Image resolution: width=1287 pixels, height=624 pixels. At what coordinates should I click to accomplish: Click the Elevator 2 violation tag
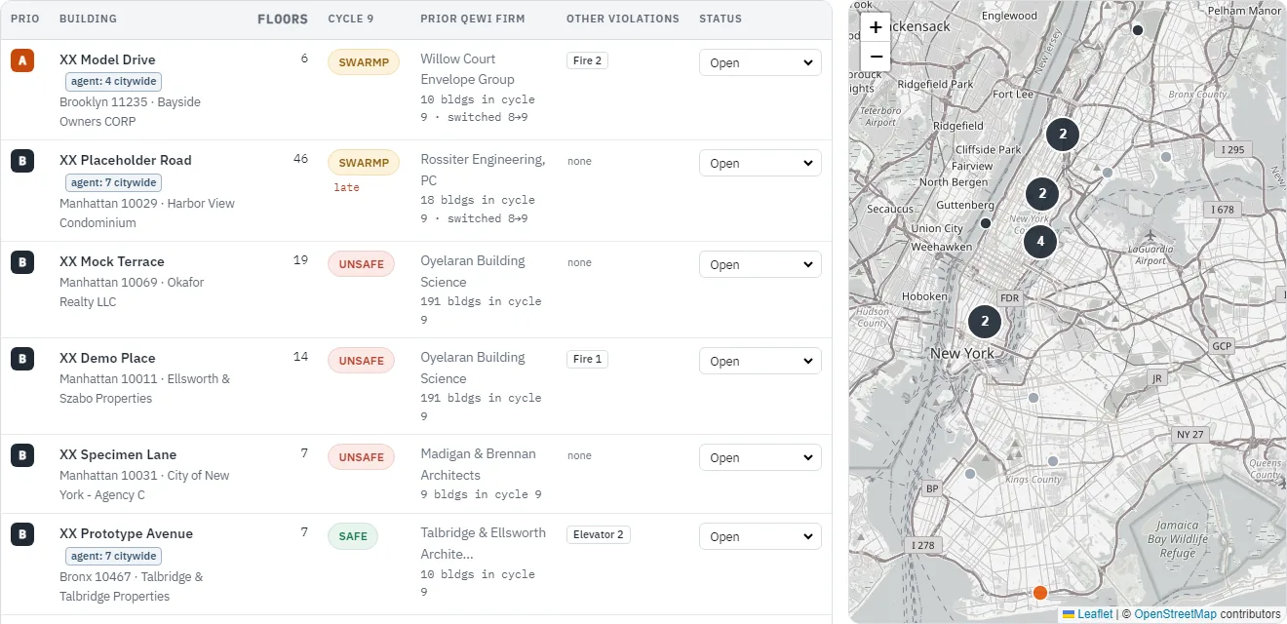coord(599,534)
